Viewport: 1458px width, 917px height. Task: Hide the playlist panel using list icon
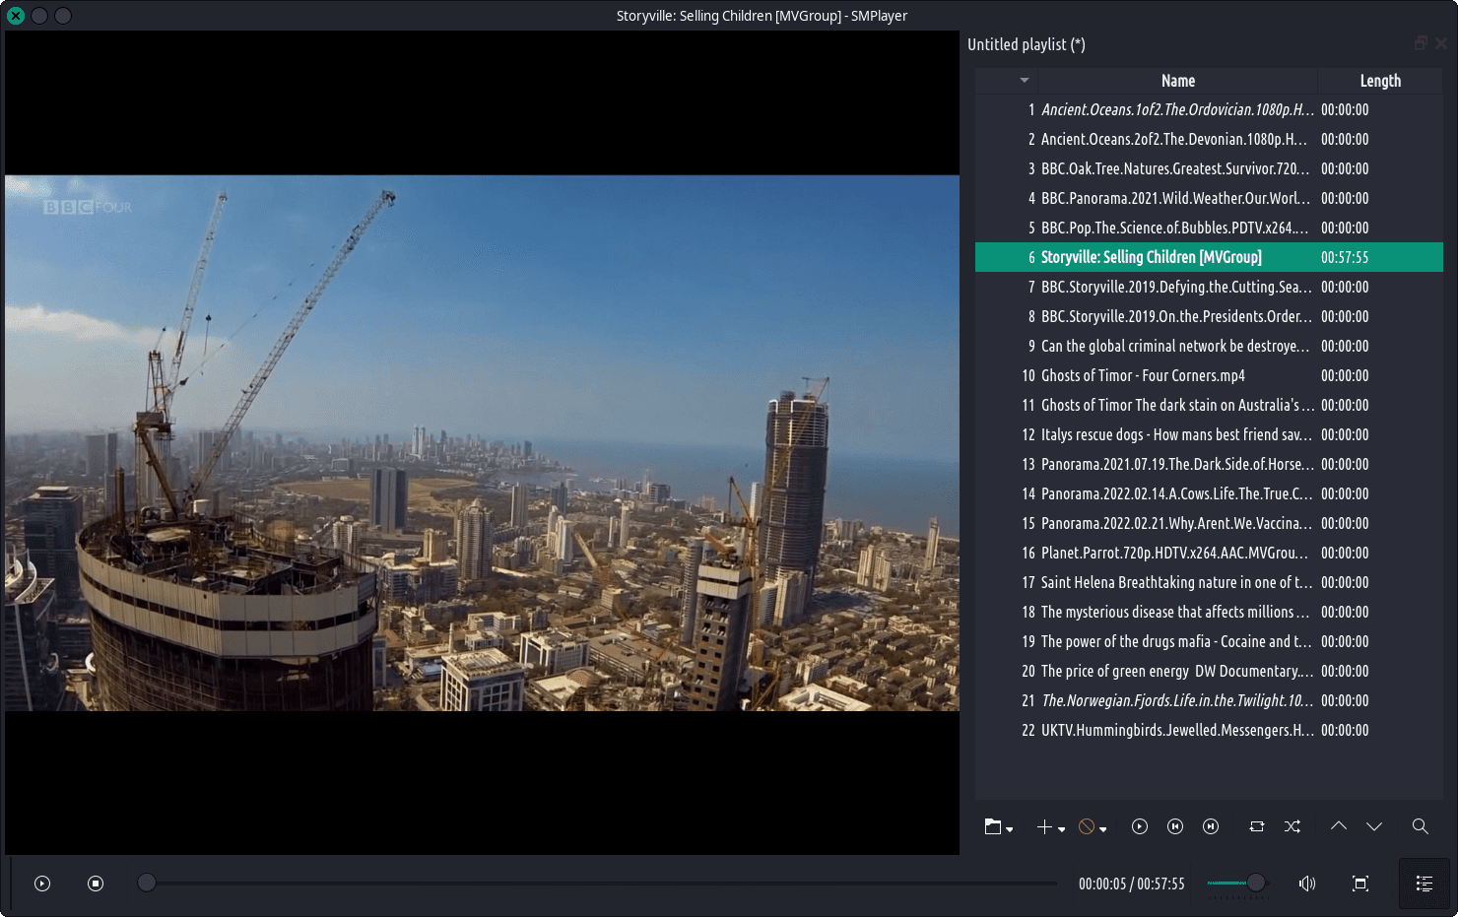point(1425,884)
